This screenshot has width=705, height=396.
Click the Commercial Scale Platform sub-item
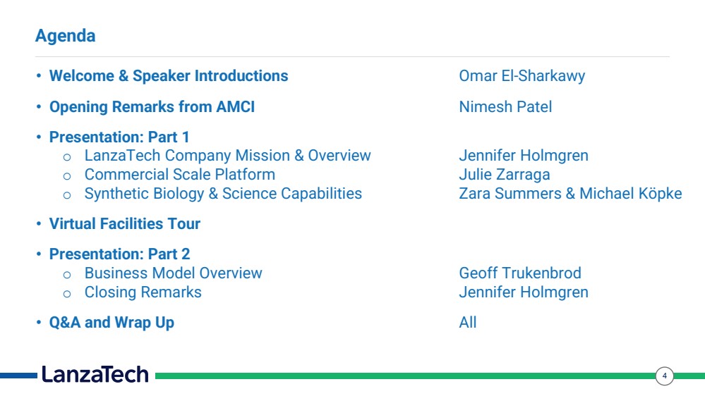coord(180,174)
